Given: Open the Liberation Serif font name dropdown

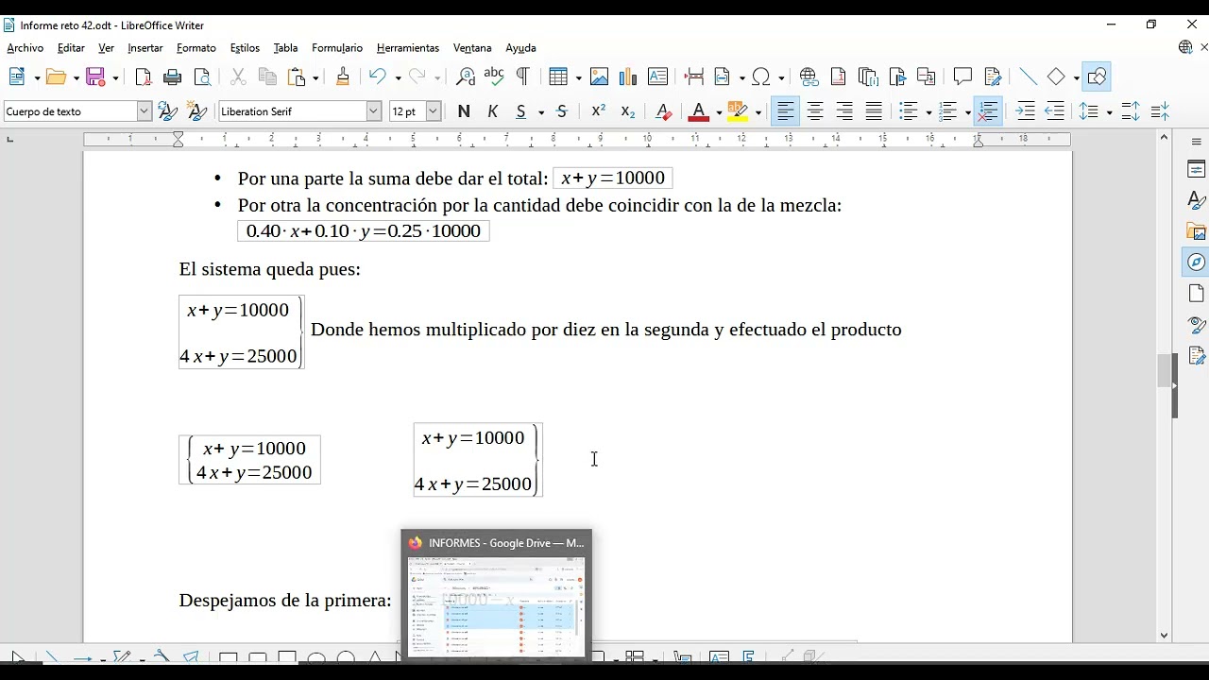Looking at the screenshot, I should (374, 111).
